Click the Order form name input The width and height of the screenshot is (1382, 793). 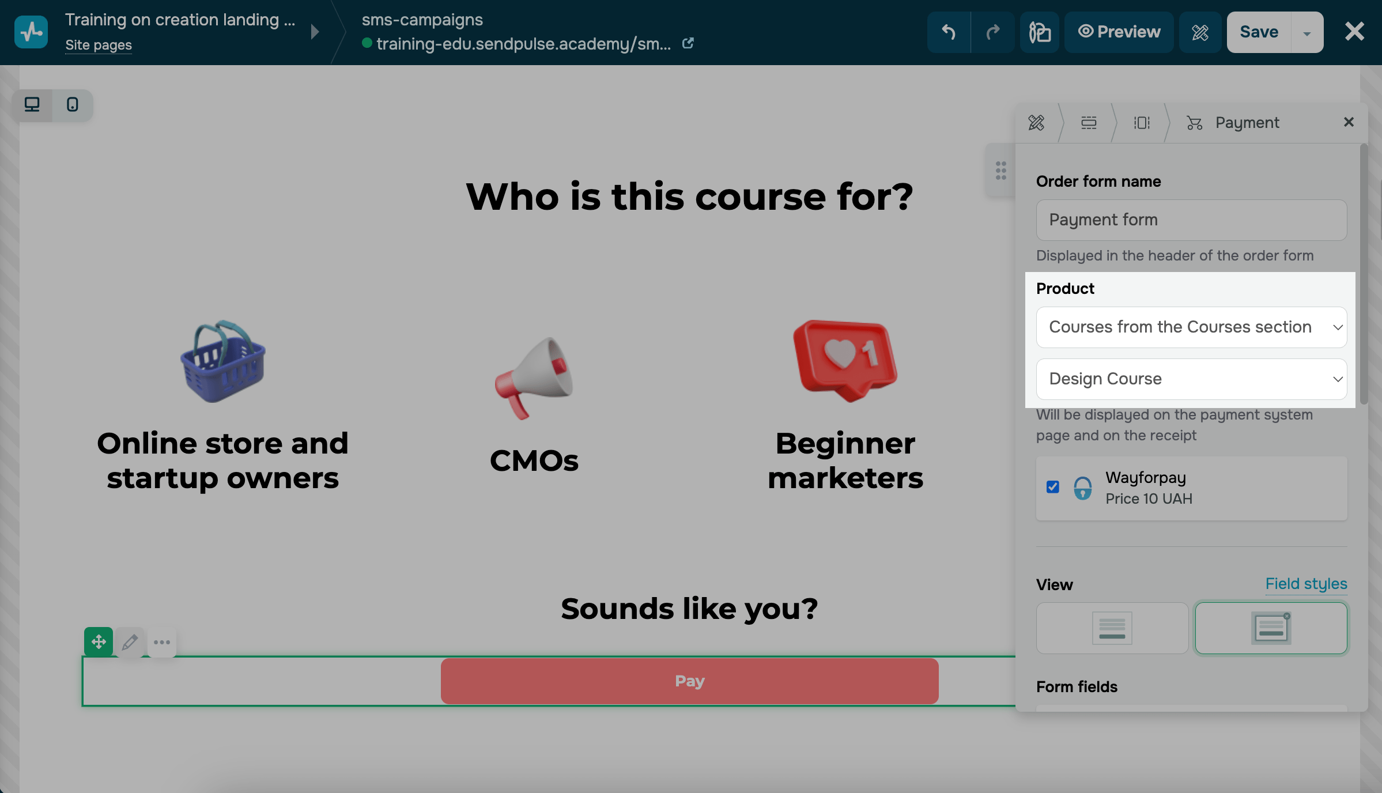click(x=1191, y=220)
